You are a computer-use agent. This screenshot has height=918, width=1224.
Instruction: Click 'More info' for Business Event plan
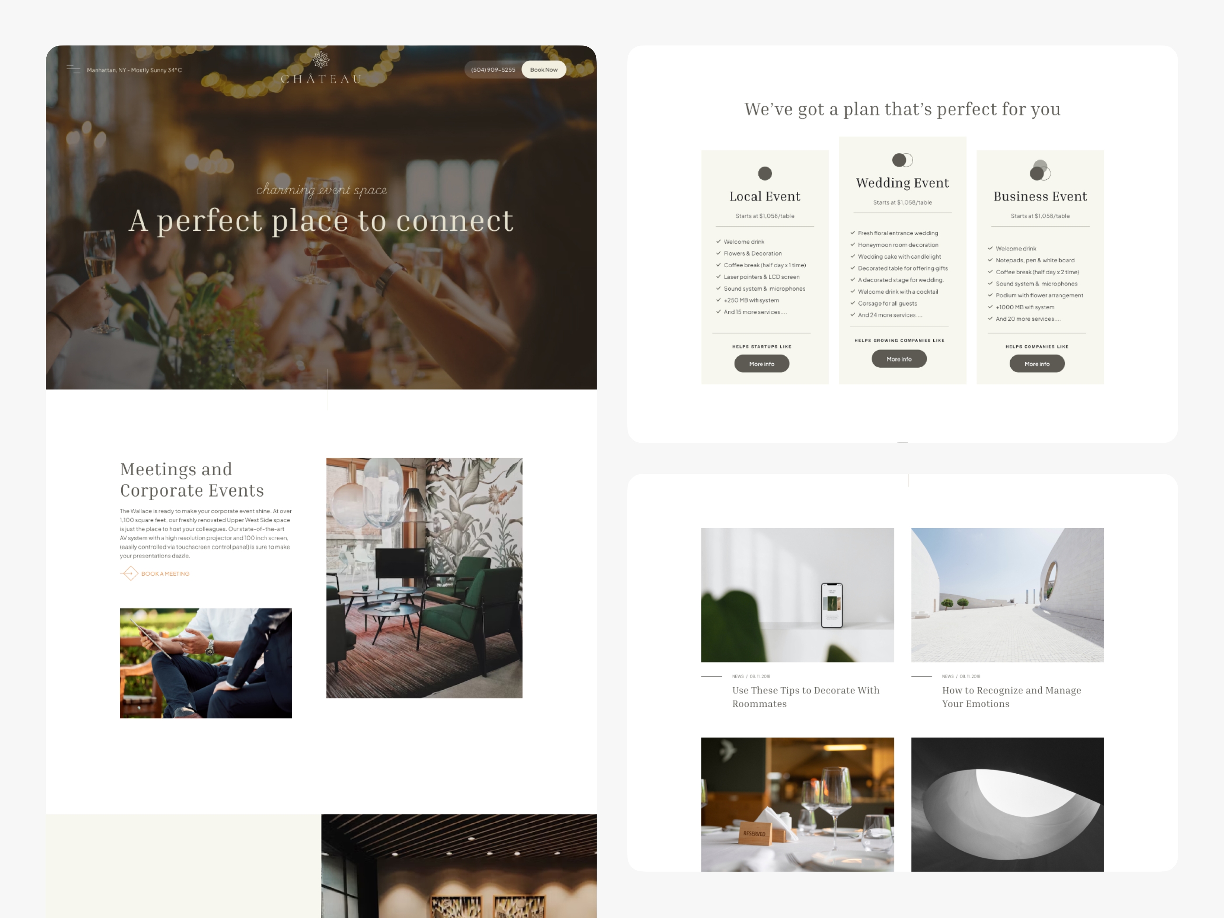pos(1037,364)
